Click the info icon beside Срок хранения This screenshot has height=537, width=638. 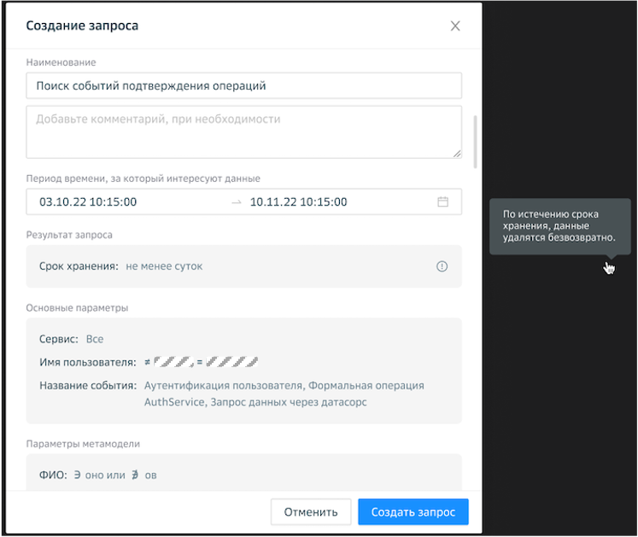tap(442, 266)
